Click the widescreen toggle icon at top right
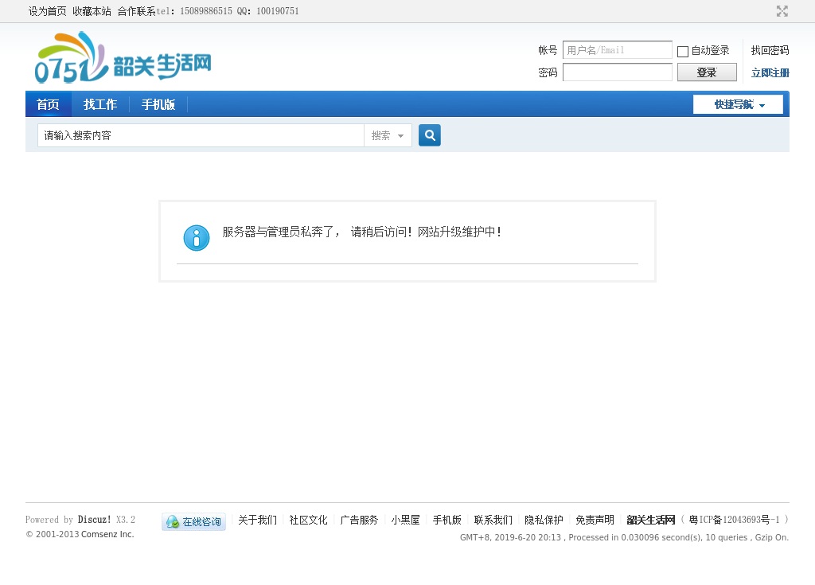Image resolution: width=815 pixels, height=585 pixels. (782, 11)
